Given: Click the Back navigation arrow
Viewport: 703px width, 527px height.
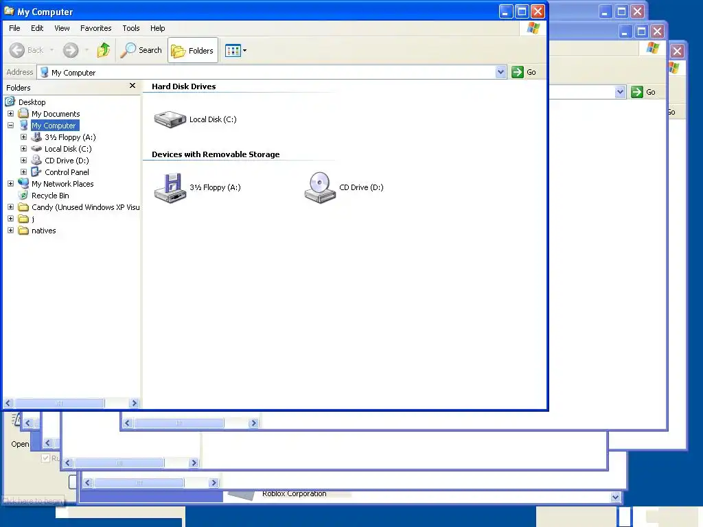Looking at the screenshot, I should (17, 50).
